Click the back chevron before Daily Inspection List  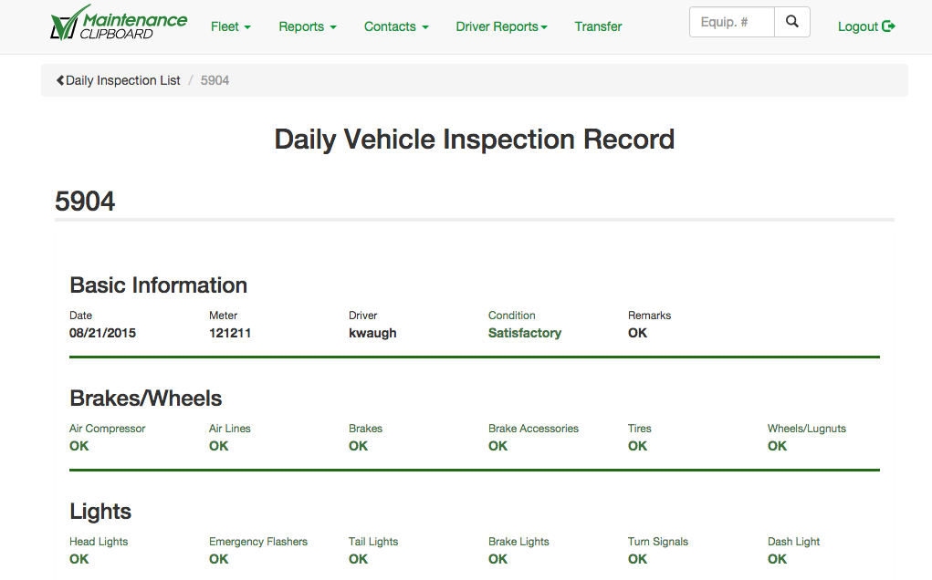coord(60,80)
